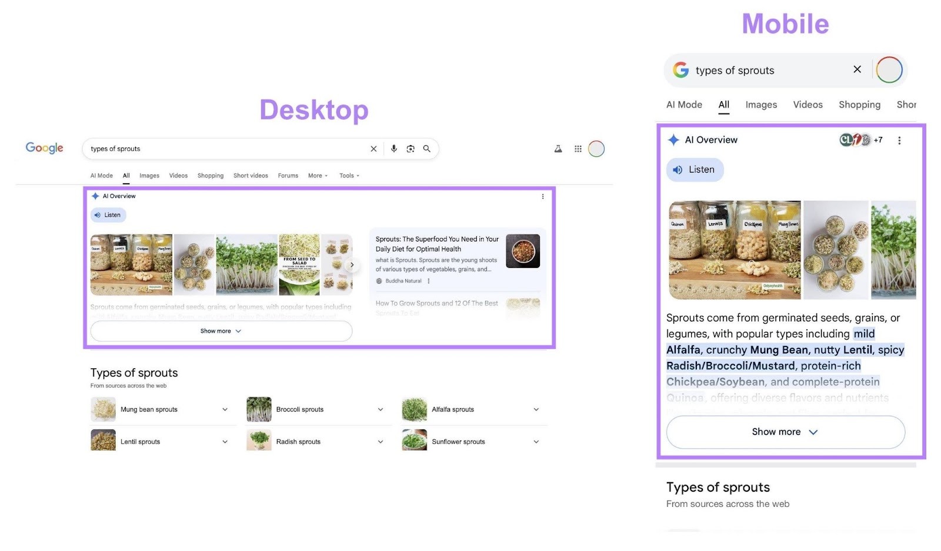The height and width of the screenshot is (551, 941).
Task: Open the Sprouts Superfood article link
Action: 436,243
